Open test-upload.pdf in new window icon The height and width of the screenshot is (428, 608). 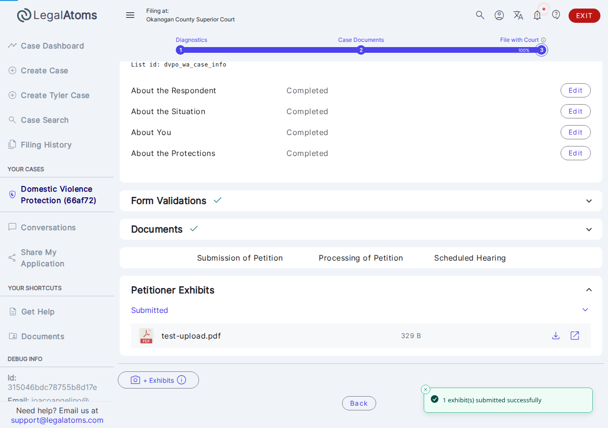(575, 336)
